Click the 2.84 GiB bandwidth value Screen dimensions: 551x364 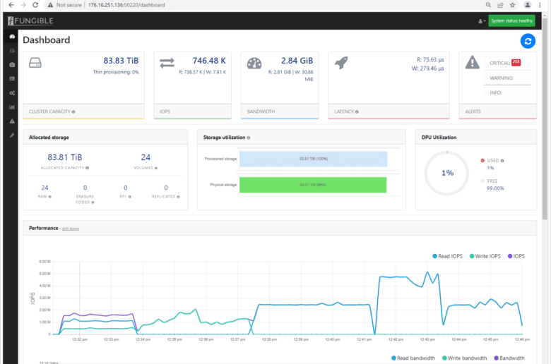297,61
